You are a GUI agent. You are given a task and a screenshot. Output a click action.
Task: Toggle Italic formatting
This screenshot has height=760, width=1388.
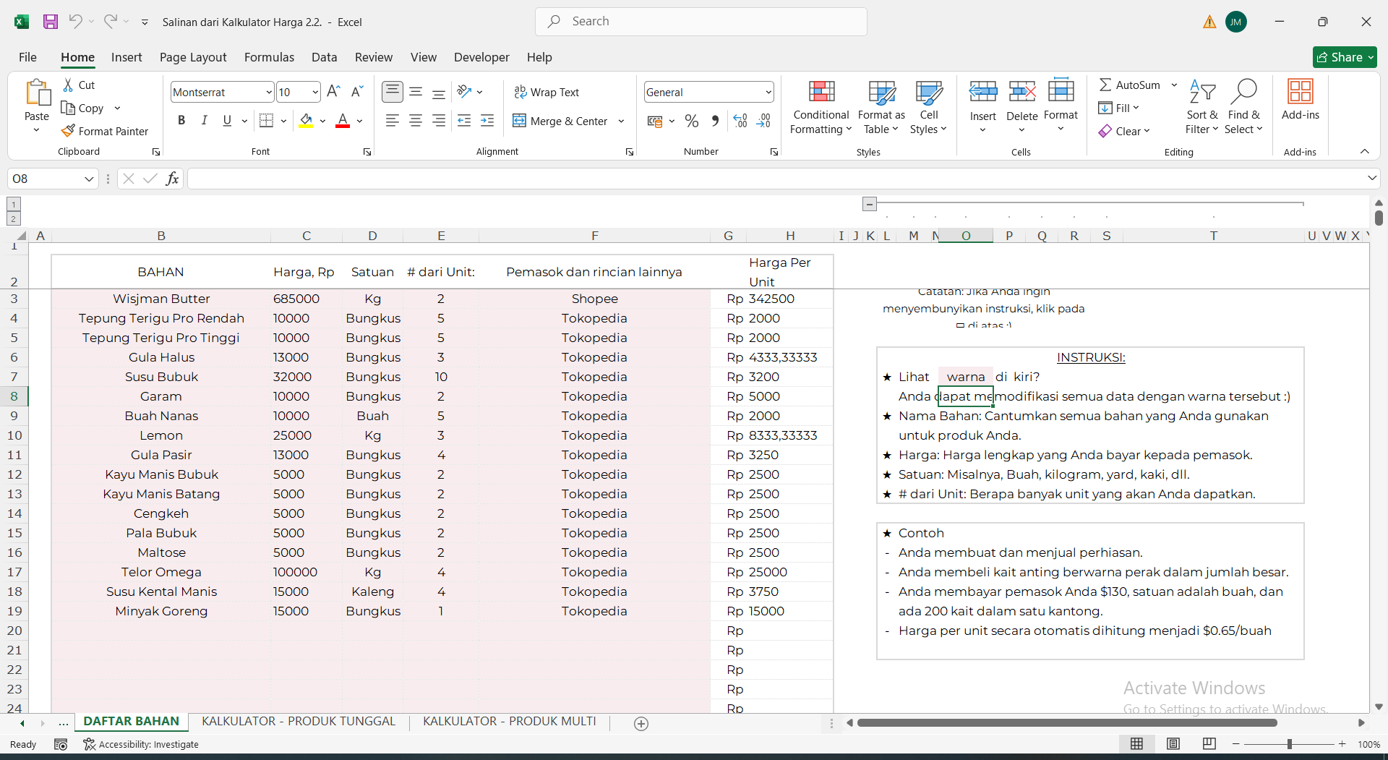click(205, 121)
